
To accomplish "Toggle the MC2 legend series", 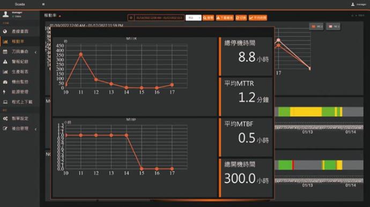I will click(x=334, y=27).
